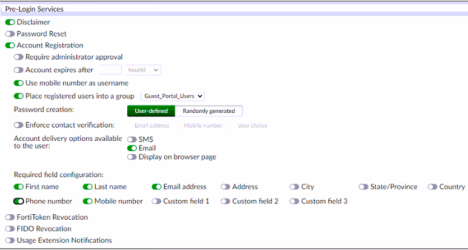
Task: Toggle Mobile number required field
Action: 87,201
